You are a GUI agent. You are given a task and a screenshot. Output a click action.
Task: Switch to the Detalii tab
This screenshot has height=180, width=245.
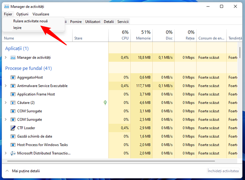click(x=109, y=22)
